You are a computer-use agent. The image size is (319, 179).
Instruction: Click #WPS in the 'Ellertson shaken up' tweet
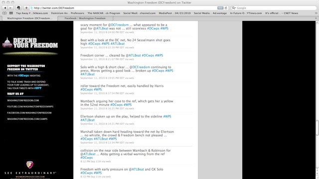coord(167,116)
